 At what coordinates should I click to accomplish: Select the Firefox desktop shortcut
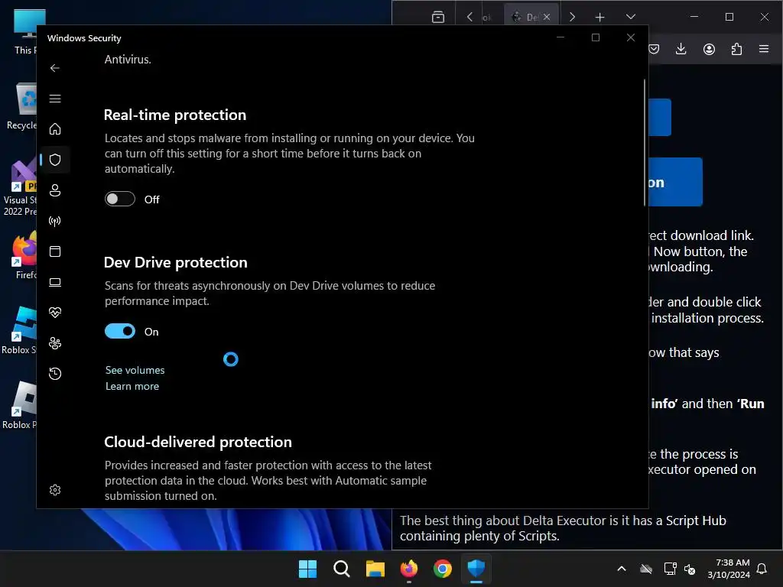pyautogui.click(x=24, y=255)
